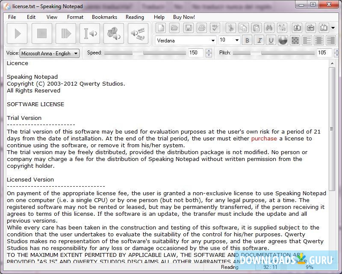Print the document
Screen dimensions: 342x274
pyautogui.click(x=202, y=28)
